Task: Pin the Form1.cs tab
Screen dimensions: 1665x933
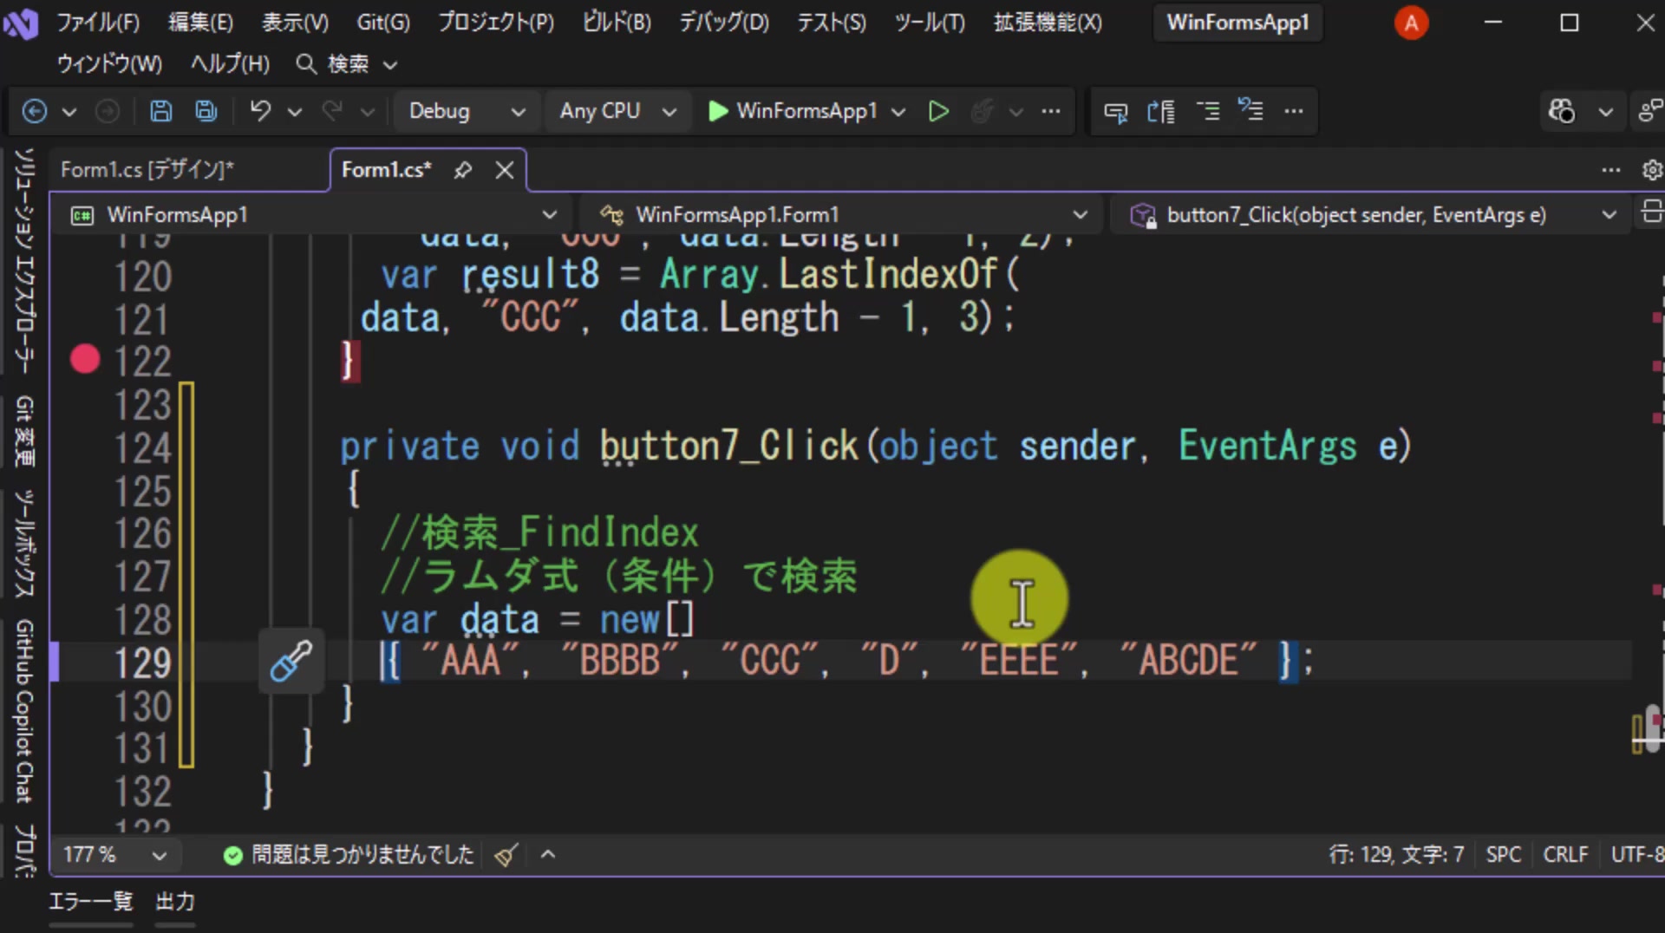Action: click(463, 170)
